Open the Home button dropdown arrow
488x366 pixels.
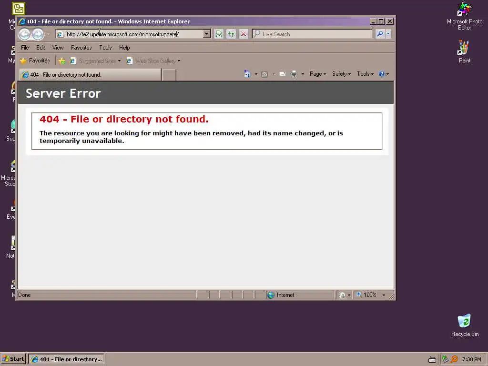[256, 74]
